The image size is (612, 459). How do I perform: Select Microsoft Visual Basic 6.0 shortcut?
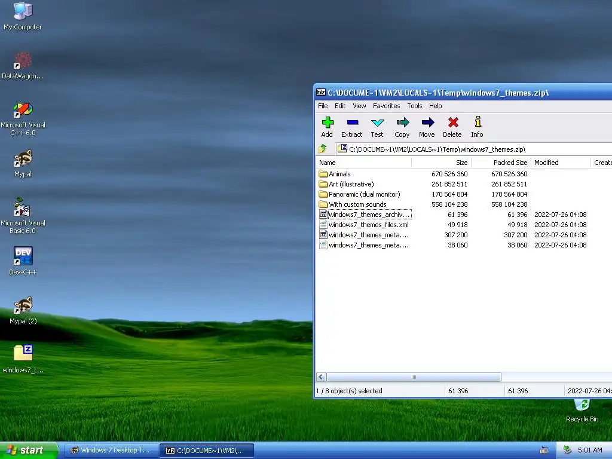click(x=23, y=216)
